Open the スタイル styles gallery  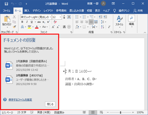pyautogui.click(x=119, y=22)
